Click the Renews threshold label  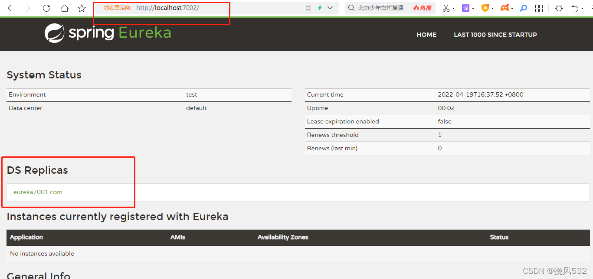click(333, 135)
